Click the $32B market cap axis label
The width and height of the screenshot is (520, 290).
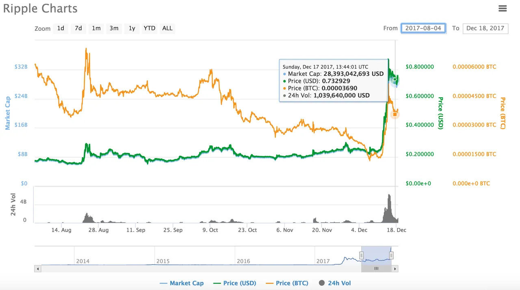pyautogui.click(x=21, y=67)
